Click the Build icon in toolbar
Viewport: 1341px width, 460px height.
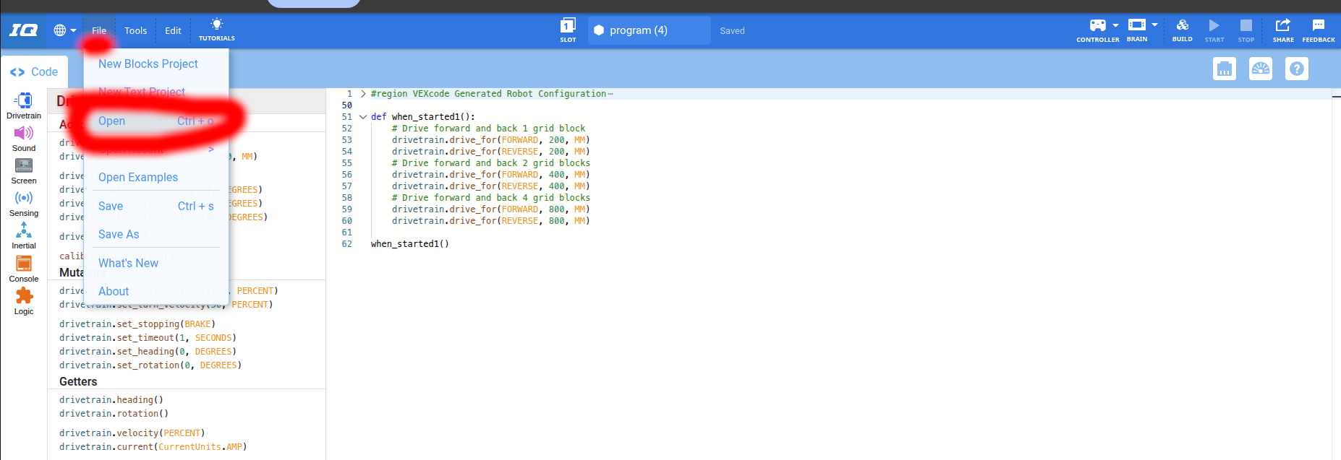pyautogui.click(x=1182, y=26)
